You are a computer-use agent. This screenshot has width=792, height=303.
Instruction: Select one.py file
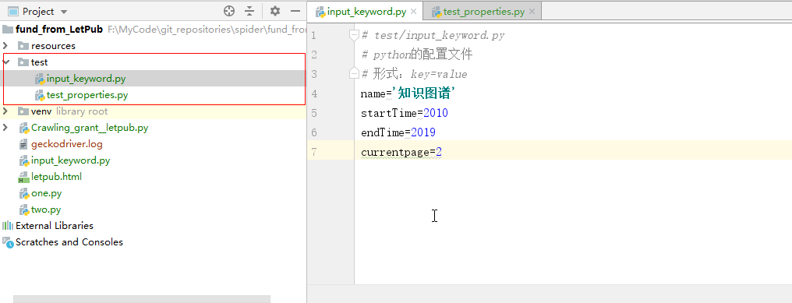[x=46, y=193]
